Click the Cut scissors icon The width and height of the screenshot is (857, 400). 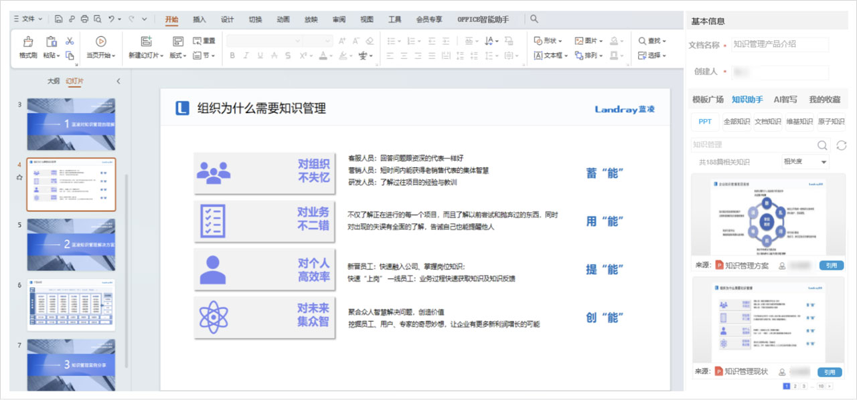point(70,41)
